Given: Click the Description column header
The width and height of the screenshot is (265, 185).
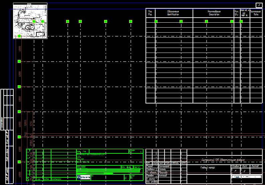Looking at the screenshot, I should (214, 13).
